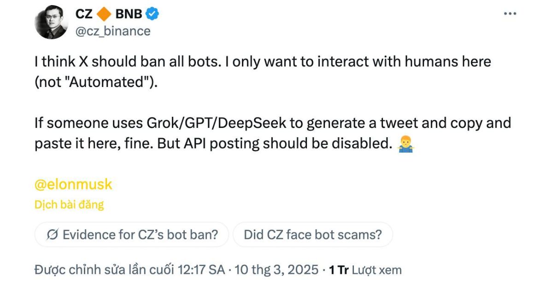This screenshot has height=289, width=553.
Task: Click the blue verified checkmark badge
Action: point(153,14)
